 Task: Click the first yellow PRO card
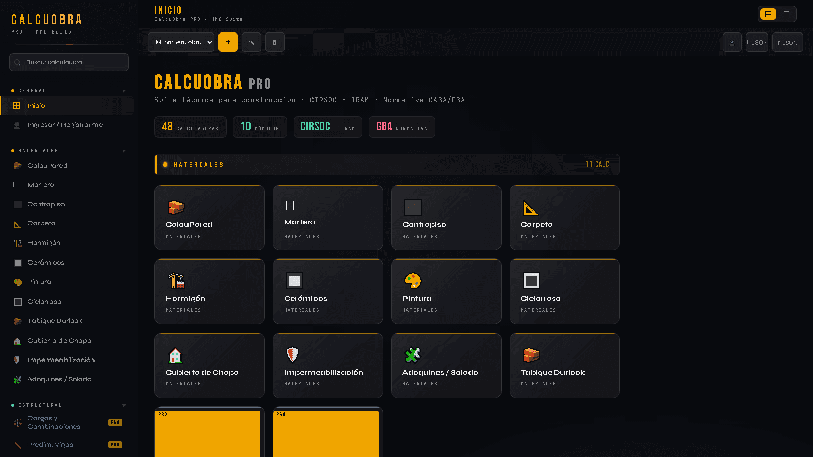209,432
